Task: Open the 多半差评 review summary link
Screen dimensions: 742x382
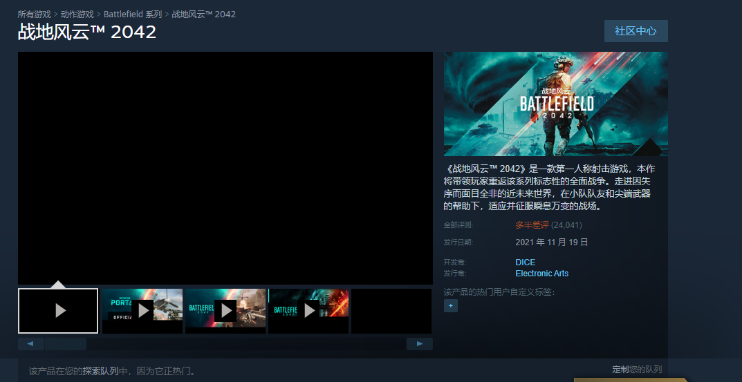Action: 532,225
